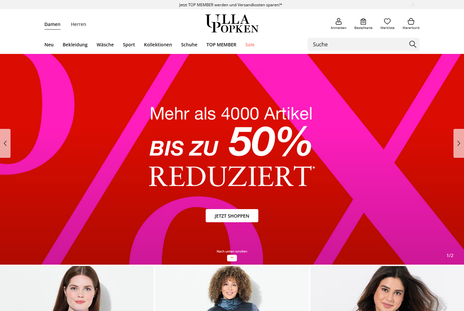Close the TOP MEMBER announcement banner
Image resolution: width=464 pixels, height=311 pixels.
[x=413, y=5]
